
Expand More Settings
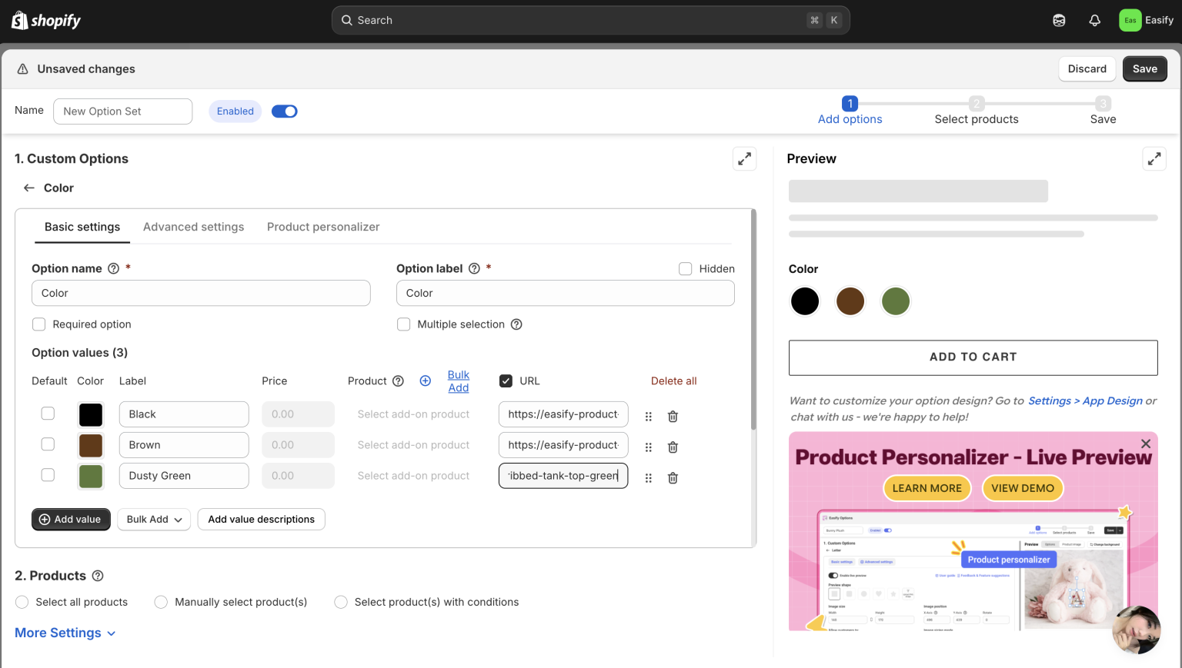pos(65,633)
